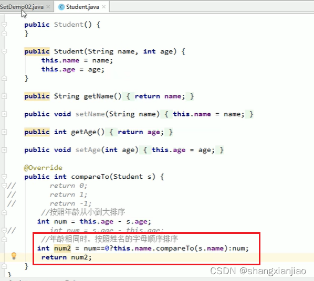This screenshot has width=314, height=281.
Task: Expand the setAge(int age) method fold
Action: coord(4,150)
